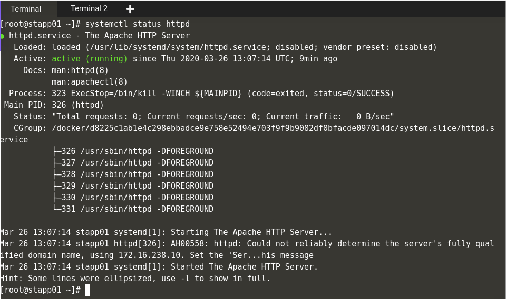Open a new terminal tab with plus icon
506x299 pixels.
click(130, 9)
